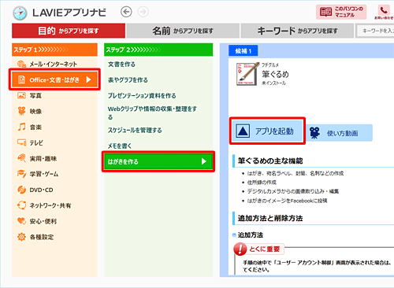Click the 実用・趣味 icon

[x=21, y=158]
